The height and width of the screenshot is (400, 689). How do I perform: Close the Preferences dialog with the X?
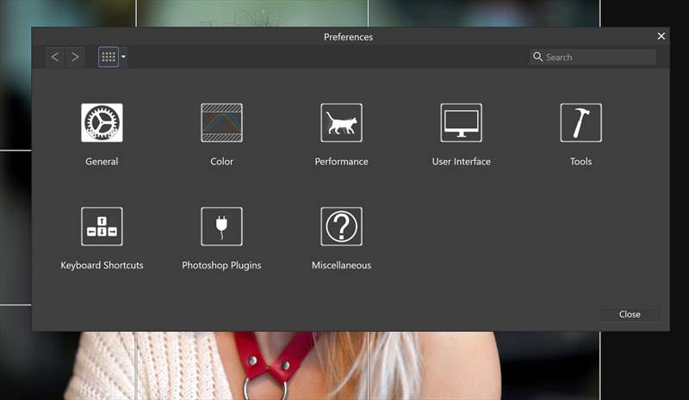pyautogui.click(x=661, y=36)
